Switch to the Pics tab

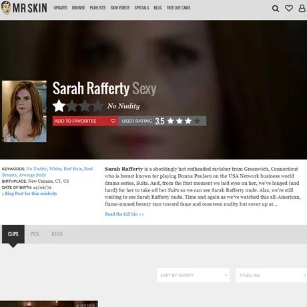click(35, 234)
